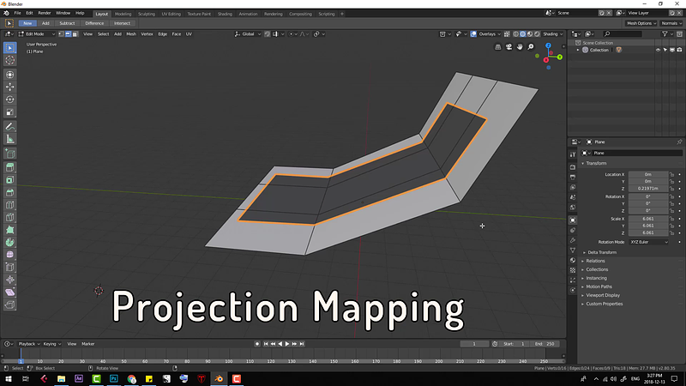Select the Cursor tool

point(10,60)
